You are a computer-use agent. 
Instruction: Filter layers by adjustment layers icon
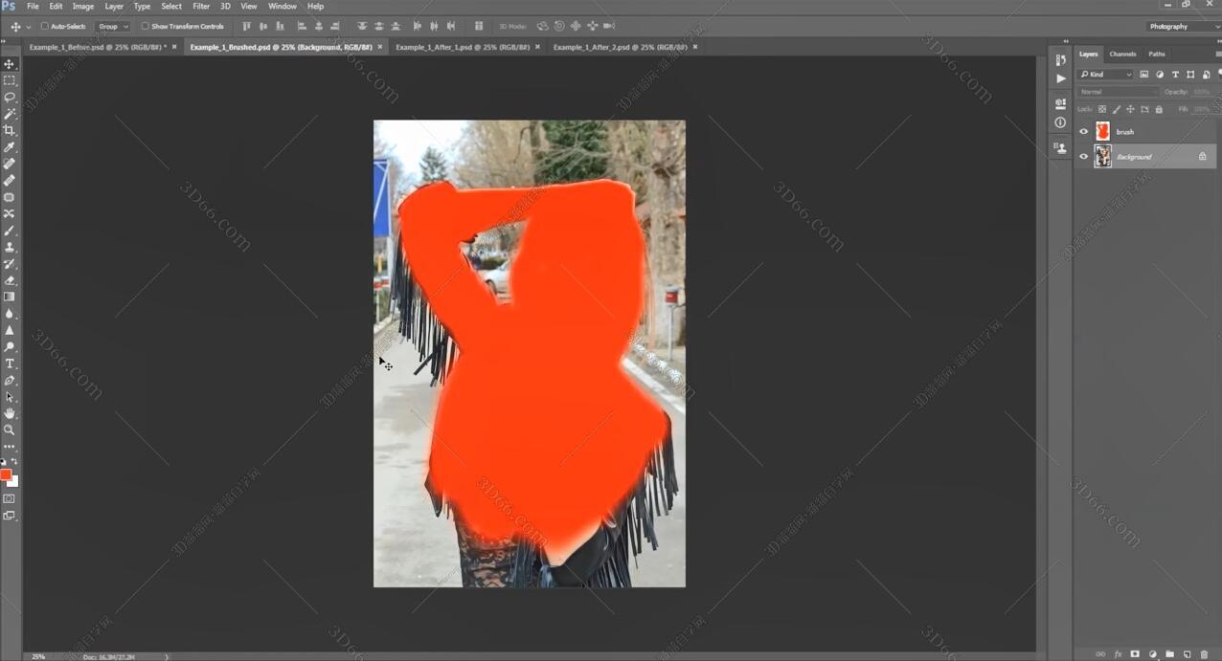(x=1160, y=75)
